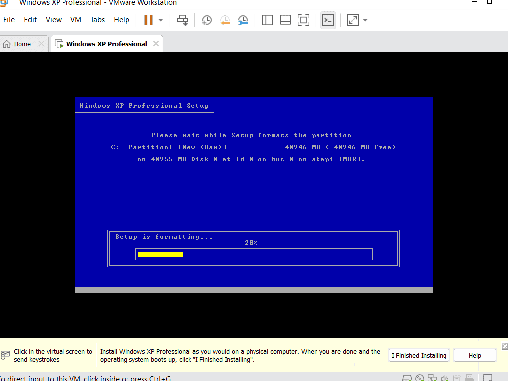Open the View menu

[x=54, y=20]
